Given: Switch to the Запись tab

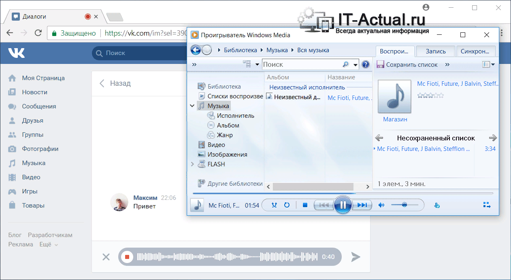Looking at the screenshot, I should tap(435, 51).
